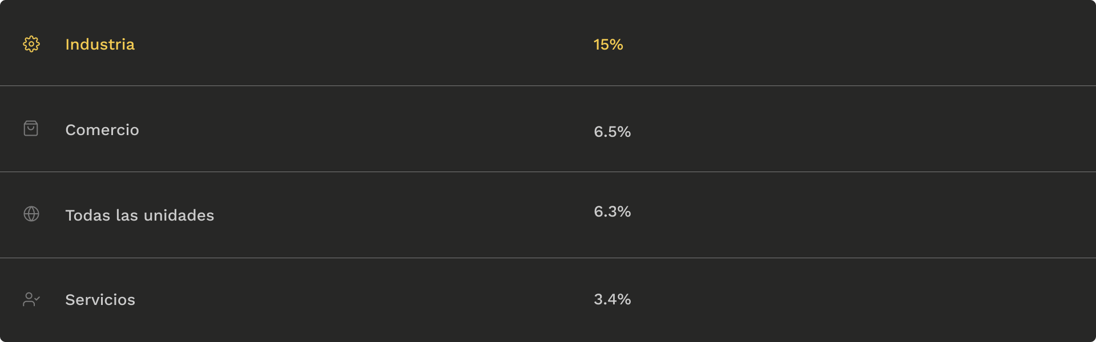Screen dimensions: 1096x342
Task: Choose the Servicios label
Action: [100, 300]
